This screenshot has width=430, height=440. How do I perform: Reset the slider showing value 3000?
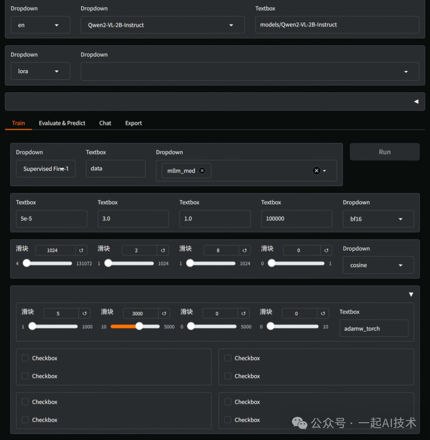pos(164,314)
